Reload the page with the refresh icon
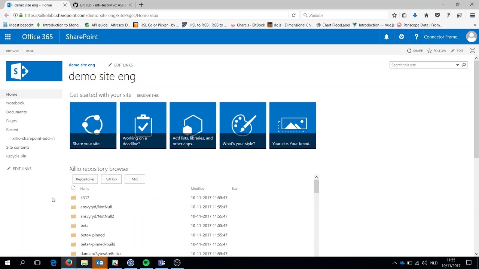 [x=293, y=15]
